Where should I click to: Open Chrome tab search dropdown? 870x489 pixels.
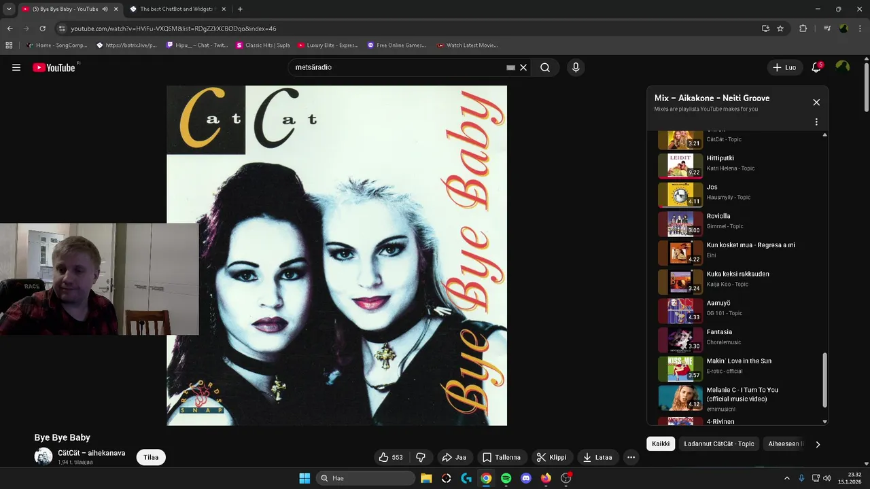9,9
